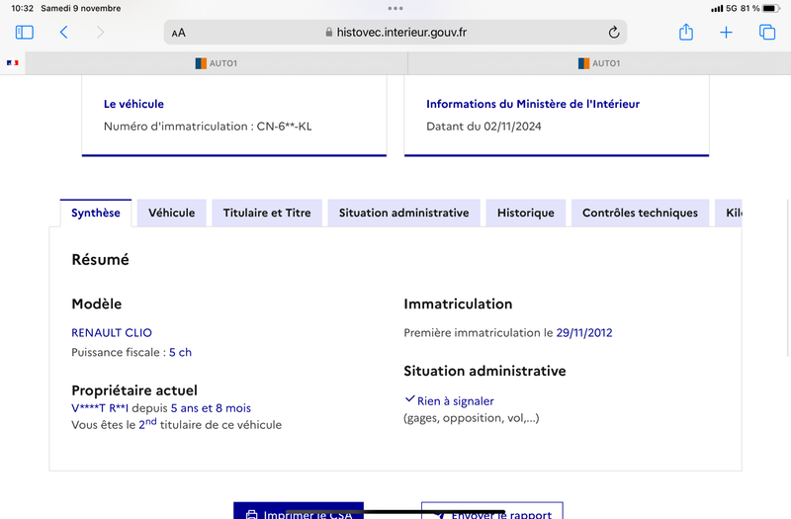Open the share sheet
This screenshot has width=791, height=519.
click(686, 32)
